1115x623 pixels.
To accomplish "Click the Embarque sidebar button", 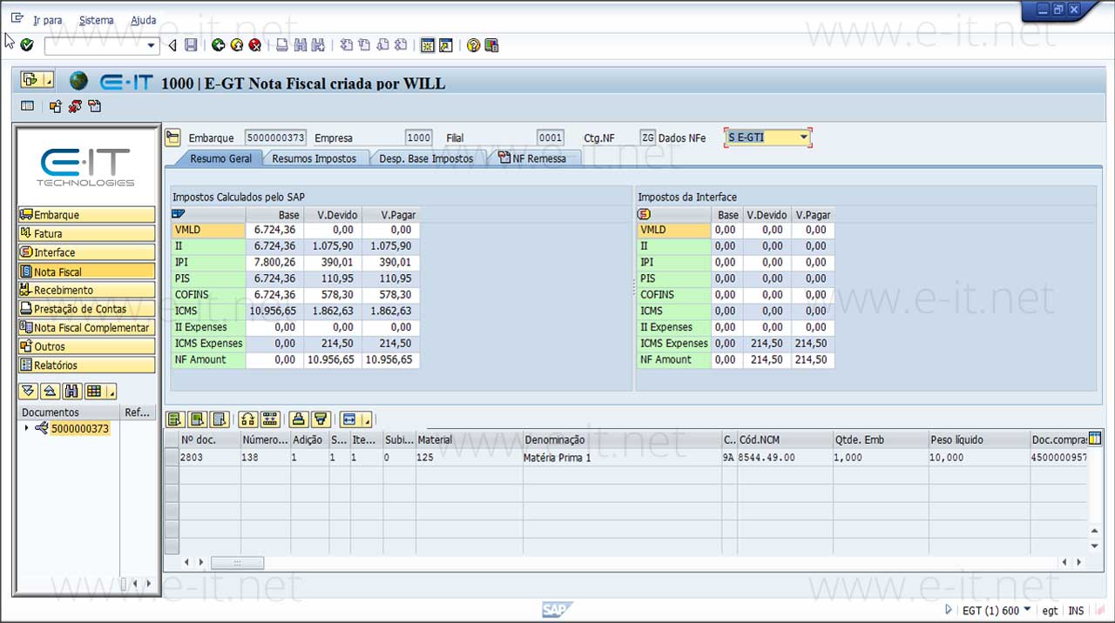I will [x=86, y=215].
